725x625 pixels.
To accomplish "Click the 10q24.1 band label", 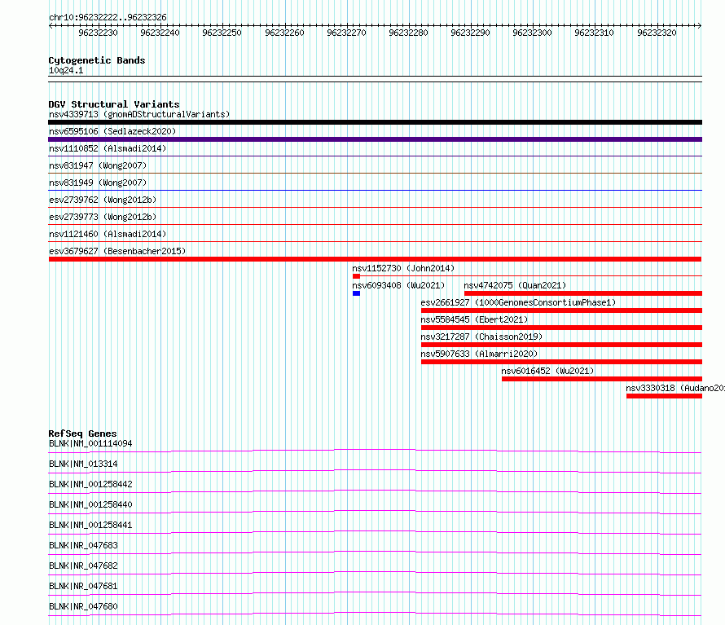I will [66, 70].
